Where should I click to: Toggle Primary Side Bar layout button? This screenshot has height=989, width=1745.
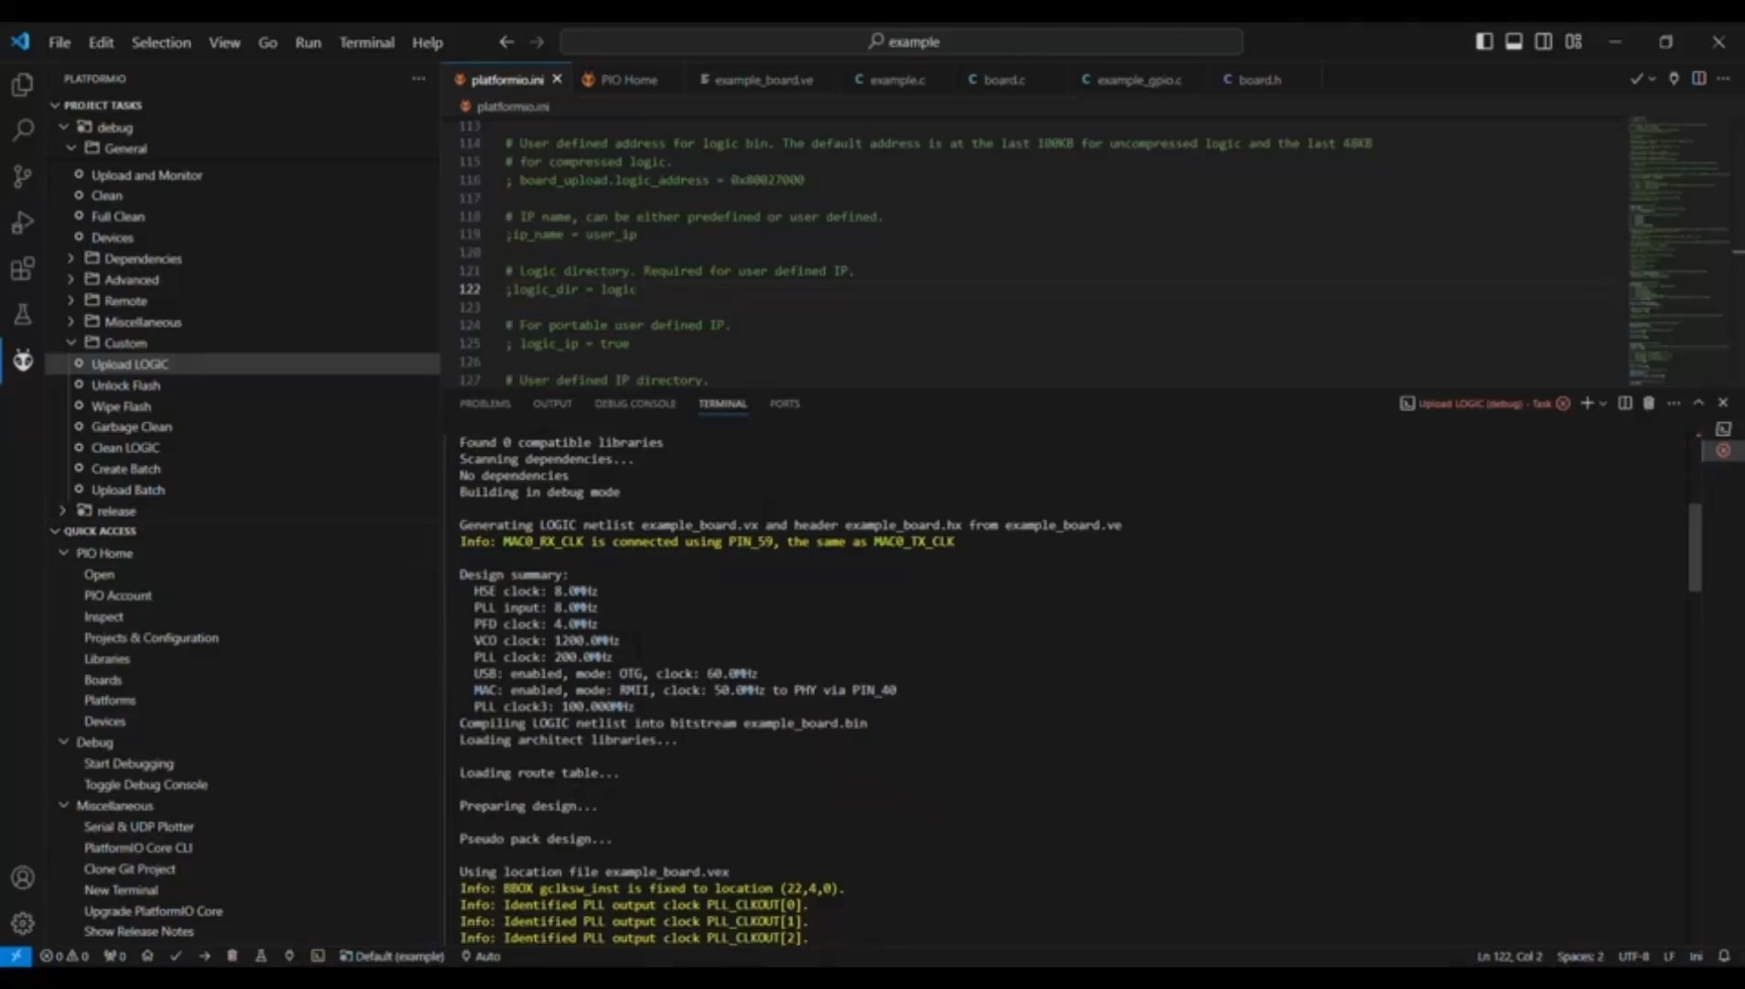point(1484,42)
